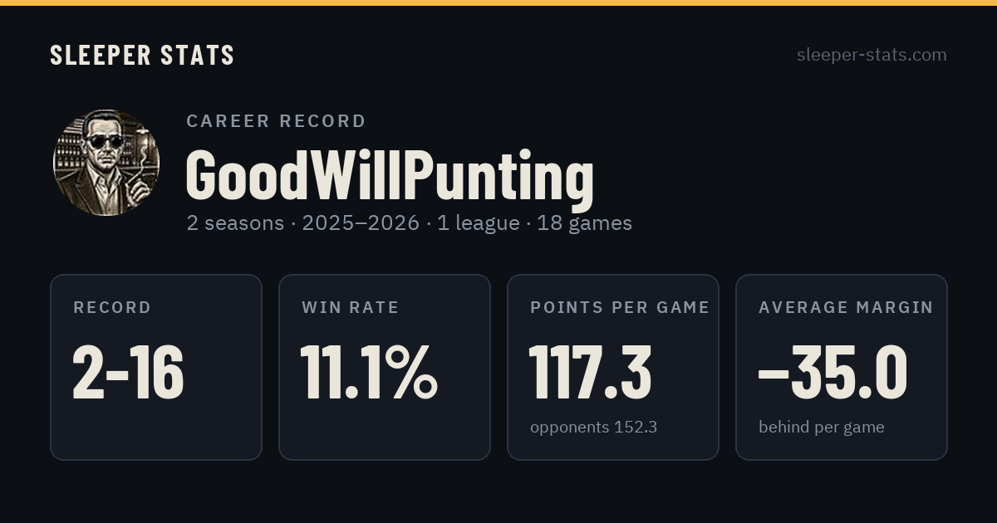Click the behind per game subtext
Screen dimensions: 997x523
click(x=821, y=428)
